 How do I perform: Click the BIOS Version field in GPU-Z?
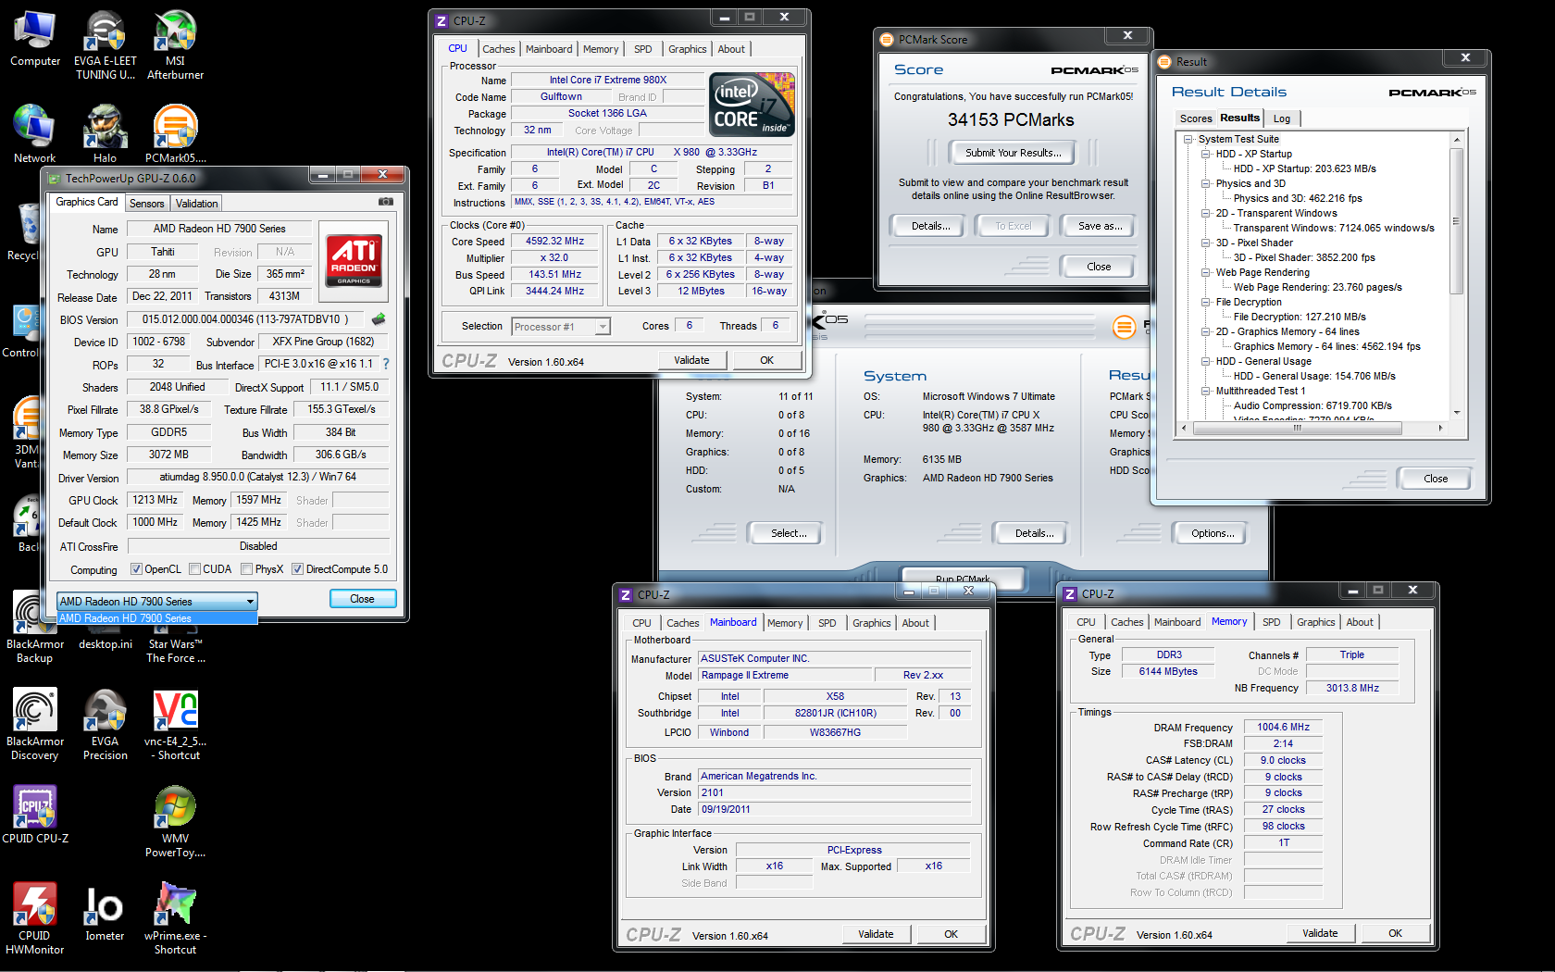pos(247,319)
